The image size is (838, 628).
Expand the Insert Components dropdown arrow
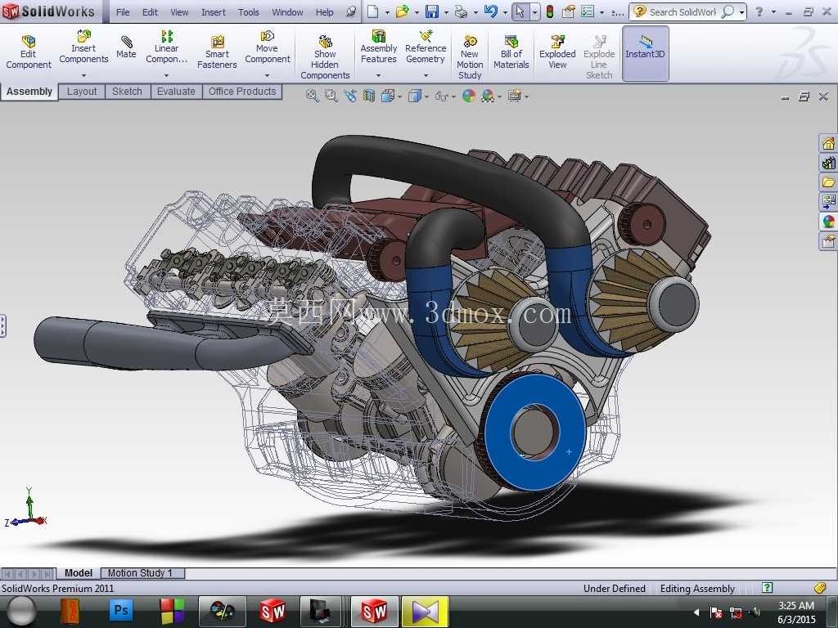[x=83, y=75]
